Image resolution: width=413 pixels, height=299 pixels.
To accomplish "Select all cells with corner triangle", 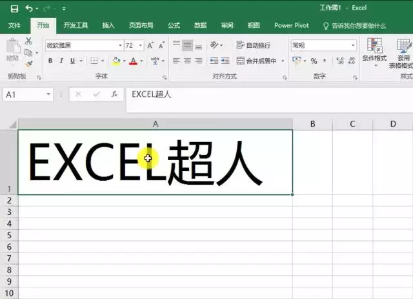I will [x=12, y=124].
